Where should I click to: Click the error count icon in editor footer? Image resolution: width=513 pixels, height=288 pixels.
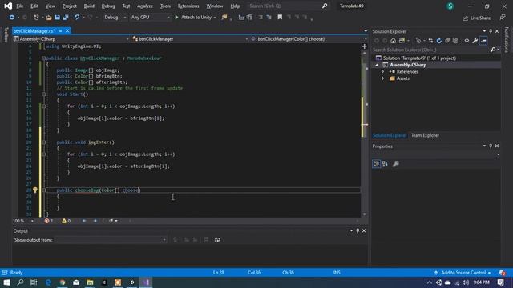[x=46, y=221]
